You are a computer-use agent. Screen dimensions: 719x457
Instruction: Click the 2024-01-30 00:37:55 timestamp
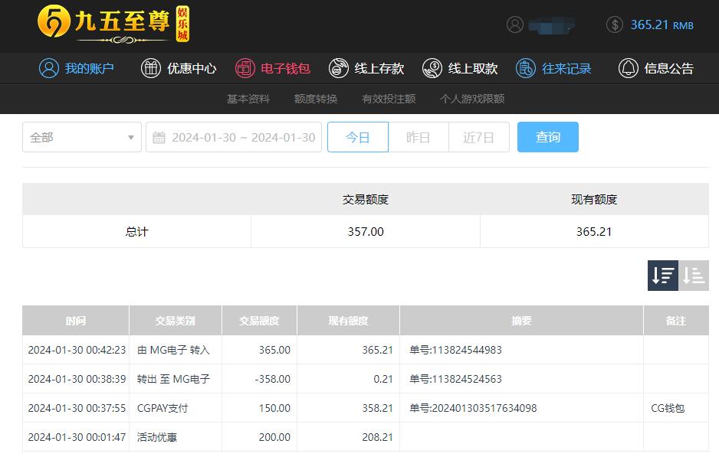click(77, 408)
